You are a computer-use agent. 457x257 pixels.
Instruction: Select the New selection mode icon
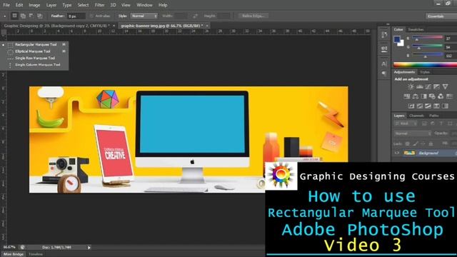14,16
